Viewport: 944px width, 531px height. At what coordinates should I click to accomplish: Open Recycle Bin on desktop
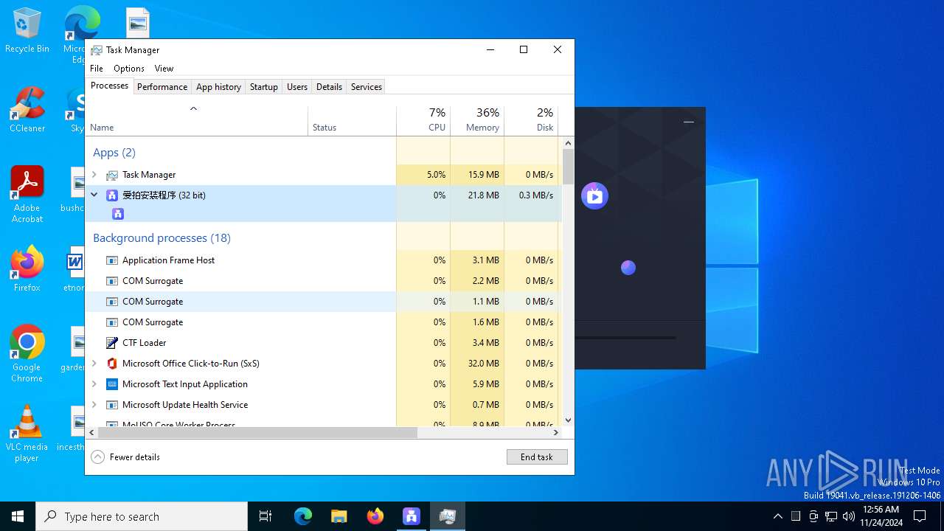click(27, 31)
